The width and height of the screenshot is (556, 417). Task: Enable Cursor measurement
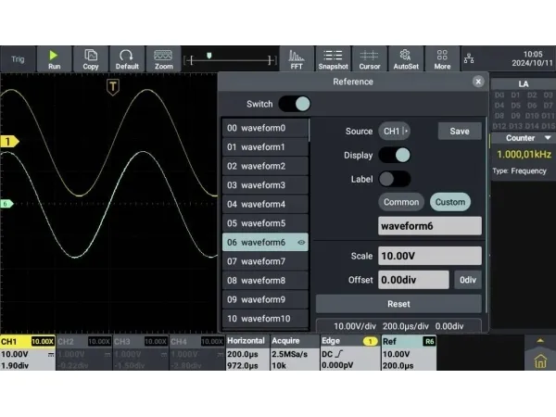(369, 59)
